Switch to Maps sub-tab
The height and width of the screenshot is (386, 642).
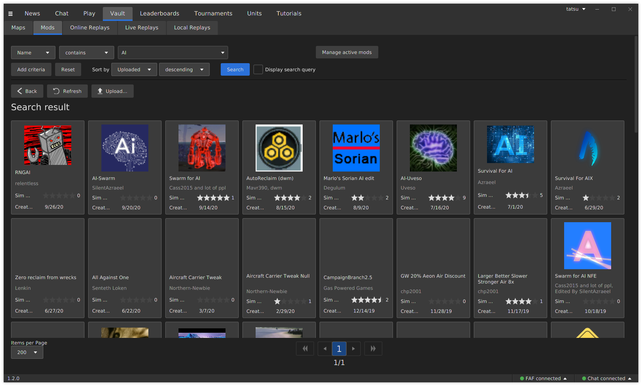click(18, 28)
